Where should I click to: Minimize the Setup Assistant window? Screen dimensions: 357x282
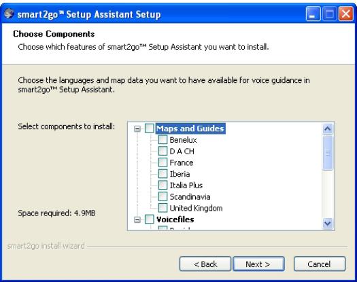coord(313,14)
